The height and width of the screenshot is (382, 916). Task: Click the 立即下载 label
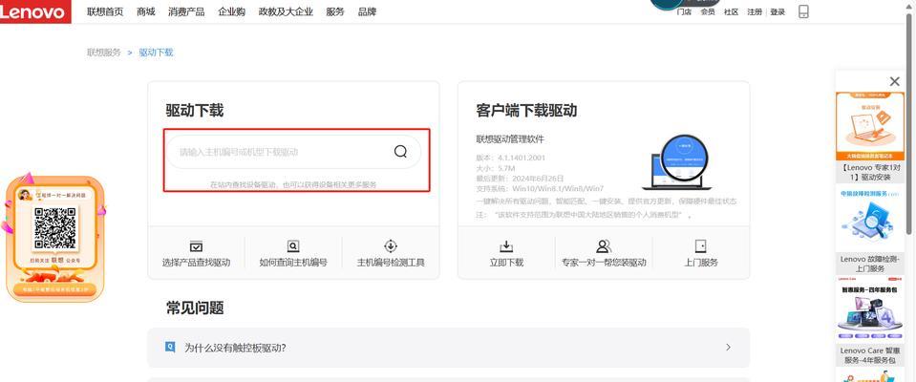(x=506, y=263)
